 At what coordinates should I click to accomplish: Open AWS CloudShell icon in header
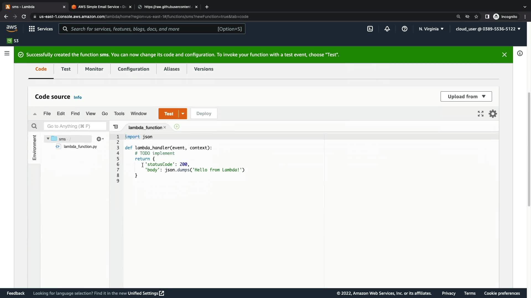coord(370,29)
